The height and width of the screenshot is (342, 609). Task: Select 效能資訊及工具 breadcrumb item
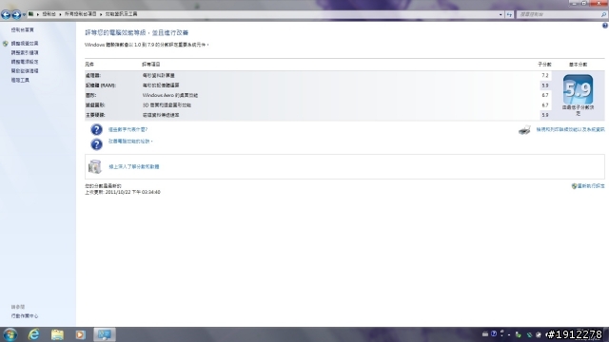click(x=121, y=14)
